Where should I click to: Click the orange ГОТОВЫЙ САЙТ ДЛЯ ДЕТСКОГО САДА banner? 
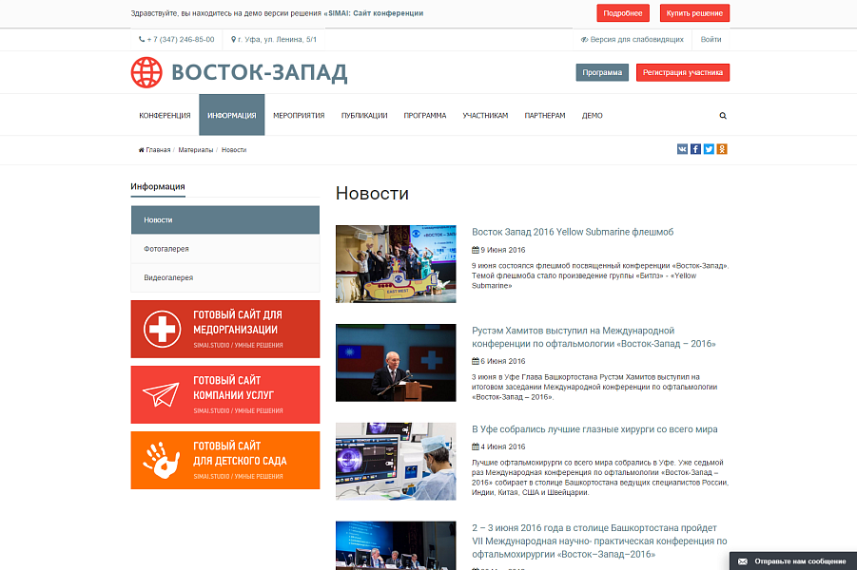[225, 461]
